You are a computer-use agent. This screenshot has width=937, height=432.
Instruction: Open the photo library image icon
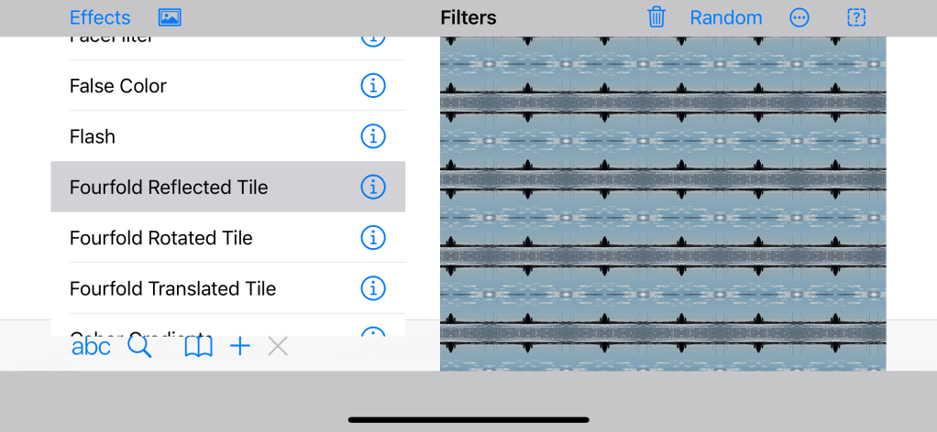tap(170, 17)
